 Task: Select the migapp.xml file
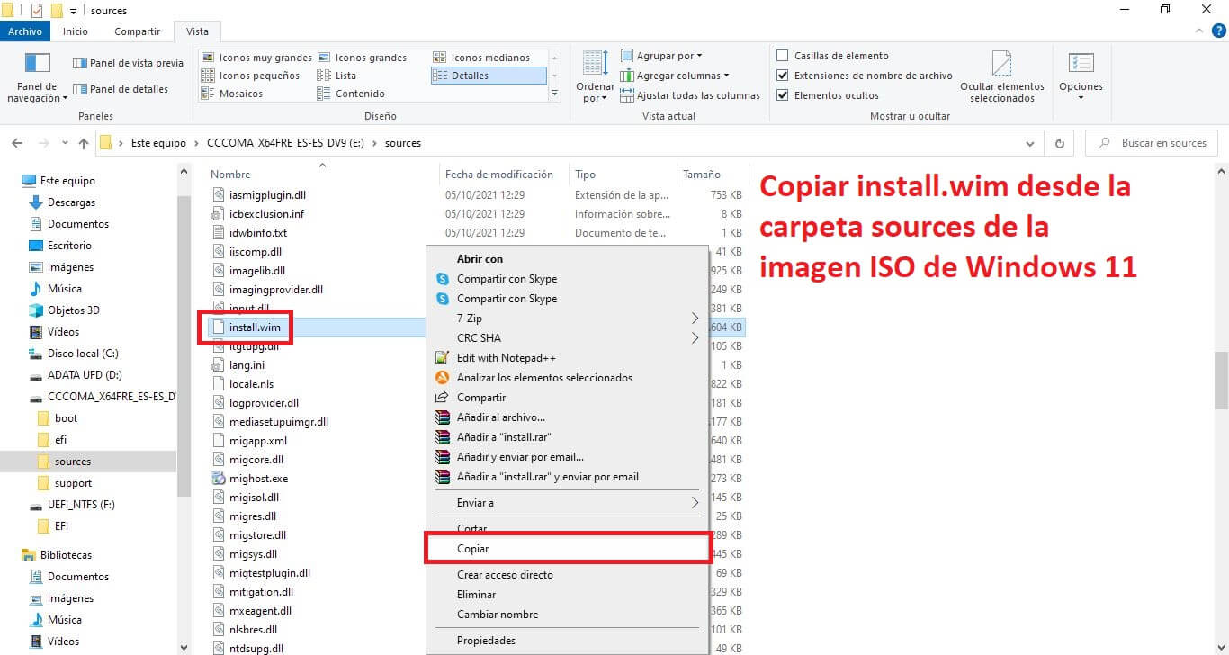(257, 441)
